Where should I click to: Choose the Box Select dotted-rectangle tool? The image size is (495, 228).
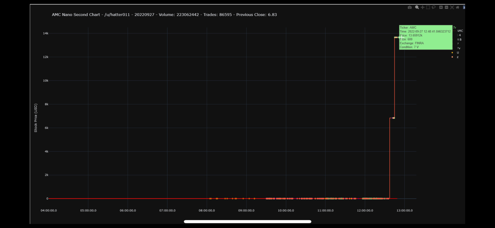pos(428,7)
